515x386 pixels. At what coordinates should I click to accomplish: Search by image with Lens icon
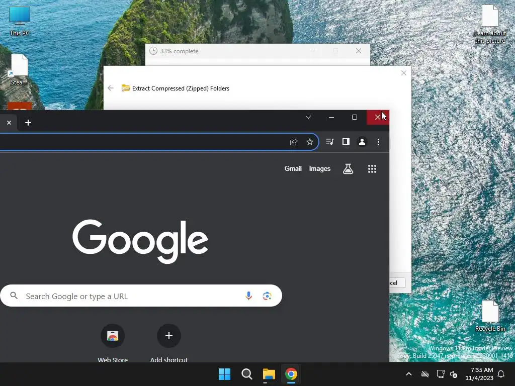[267, 296]
